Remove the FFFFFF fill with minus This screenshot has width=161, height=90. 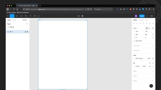pyautogui.click(x=153, y=66)
